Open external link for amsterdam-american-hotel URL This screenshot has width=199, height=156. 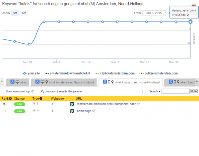[139, 104]
